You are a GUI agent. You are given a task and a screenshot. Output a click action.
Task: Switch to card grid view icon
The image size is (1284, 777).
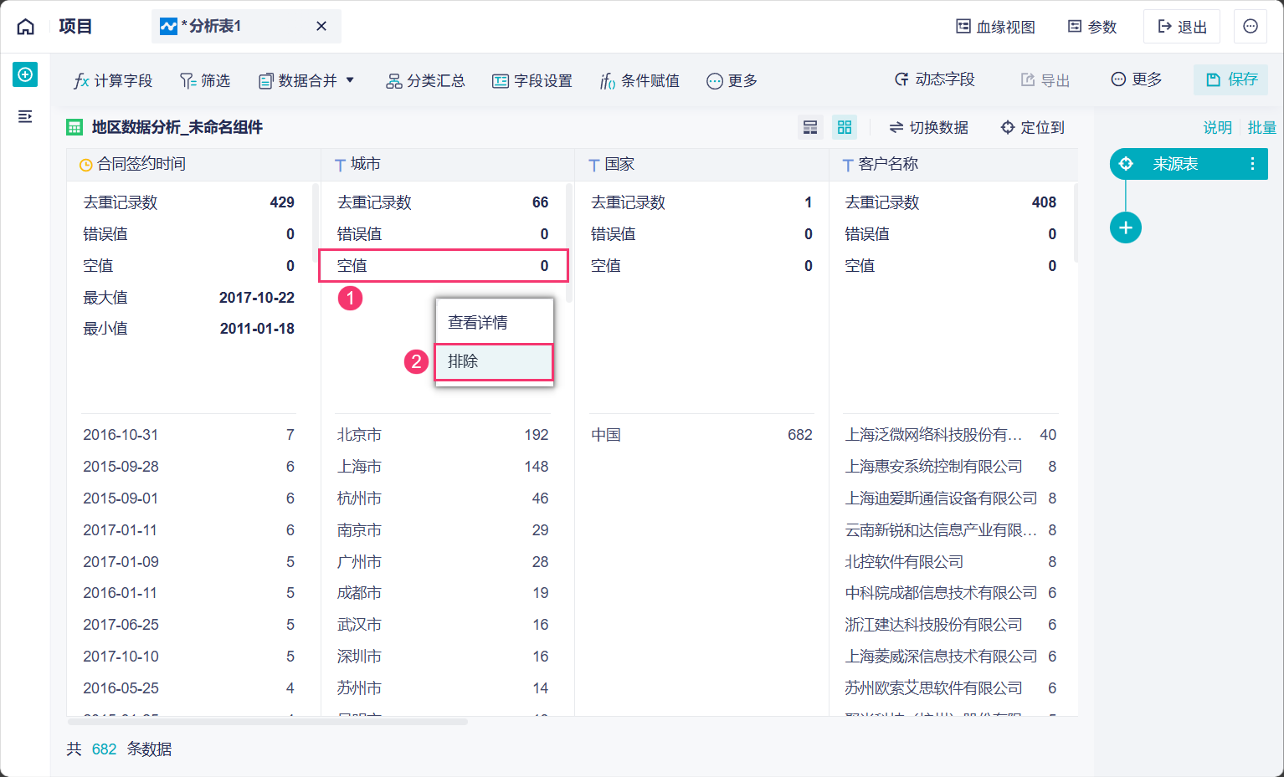pos(845,127)
